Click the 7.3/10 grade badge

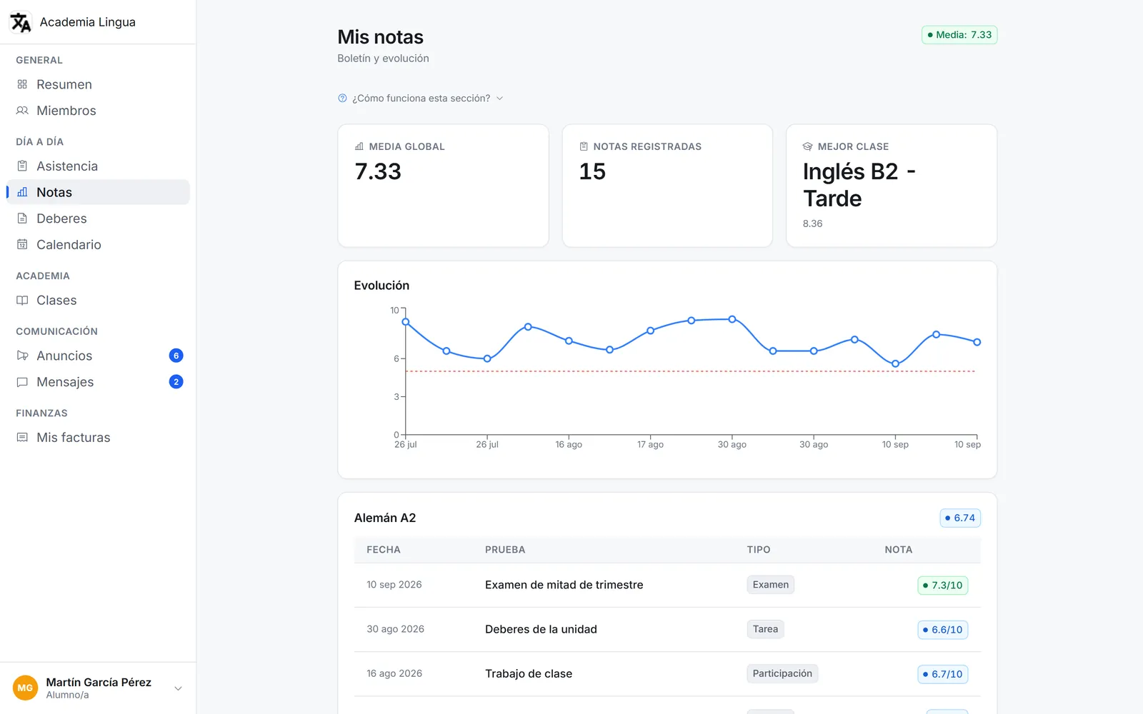click(x=943, y=585)
